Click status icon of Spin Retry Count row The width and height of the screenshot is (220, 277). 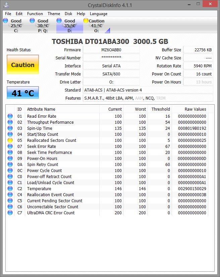pos(10,164)
